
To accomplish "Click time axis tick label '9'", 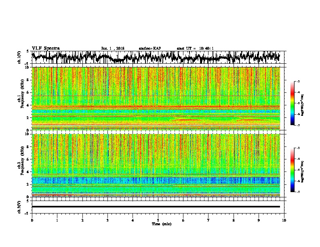I will tap(259, 220).
